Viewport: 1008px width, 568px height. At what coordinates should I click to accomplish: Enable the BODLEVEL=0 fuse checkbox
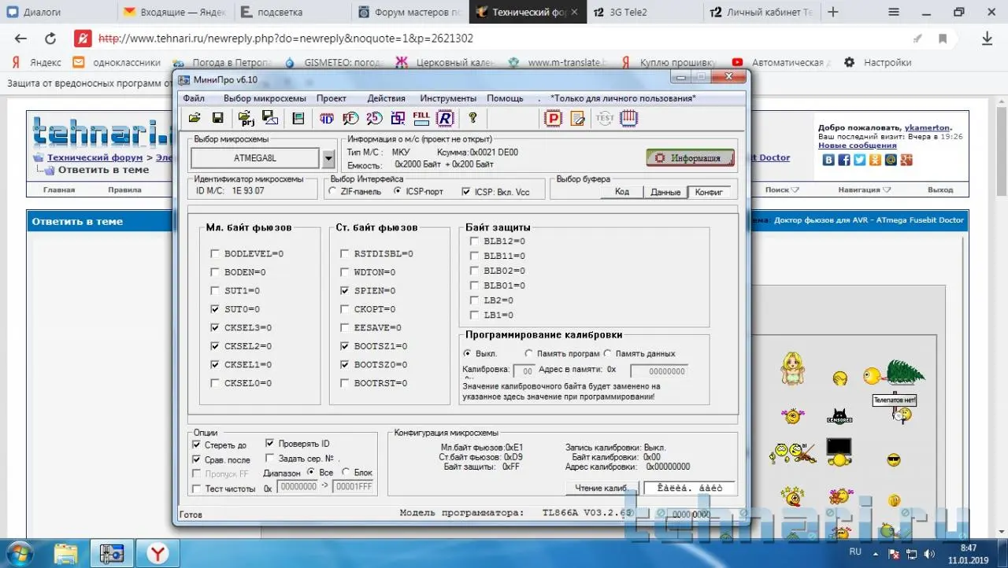click(x=215, y=254)
